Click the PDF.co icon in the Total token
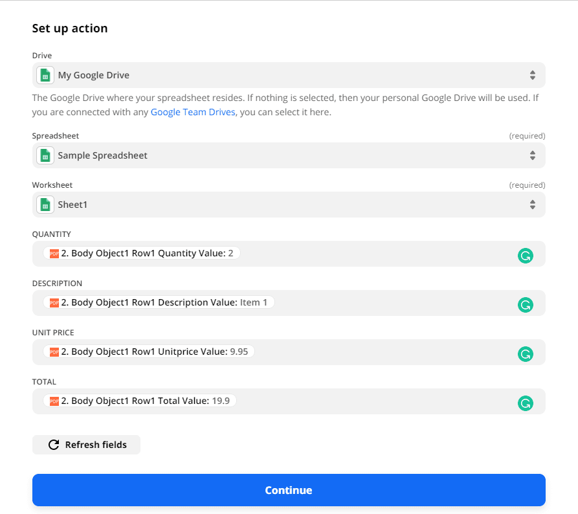578x514 pixels. 54,400
